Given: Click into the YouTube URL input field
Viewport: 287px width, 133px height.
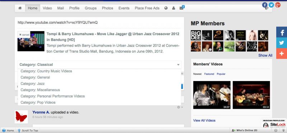Looking at the screenshot, I should pyautogui.click(x=99, y=23).
